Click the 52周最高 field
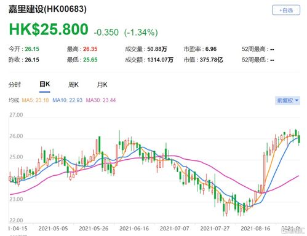Viewport: 307px width, 236px height. [x=258, y=49]
